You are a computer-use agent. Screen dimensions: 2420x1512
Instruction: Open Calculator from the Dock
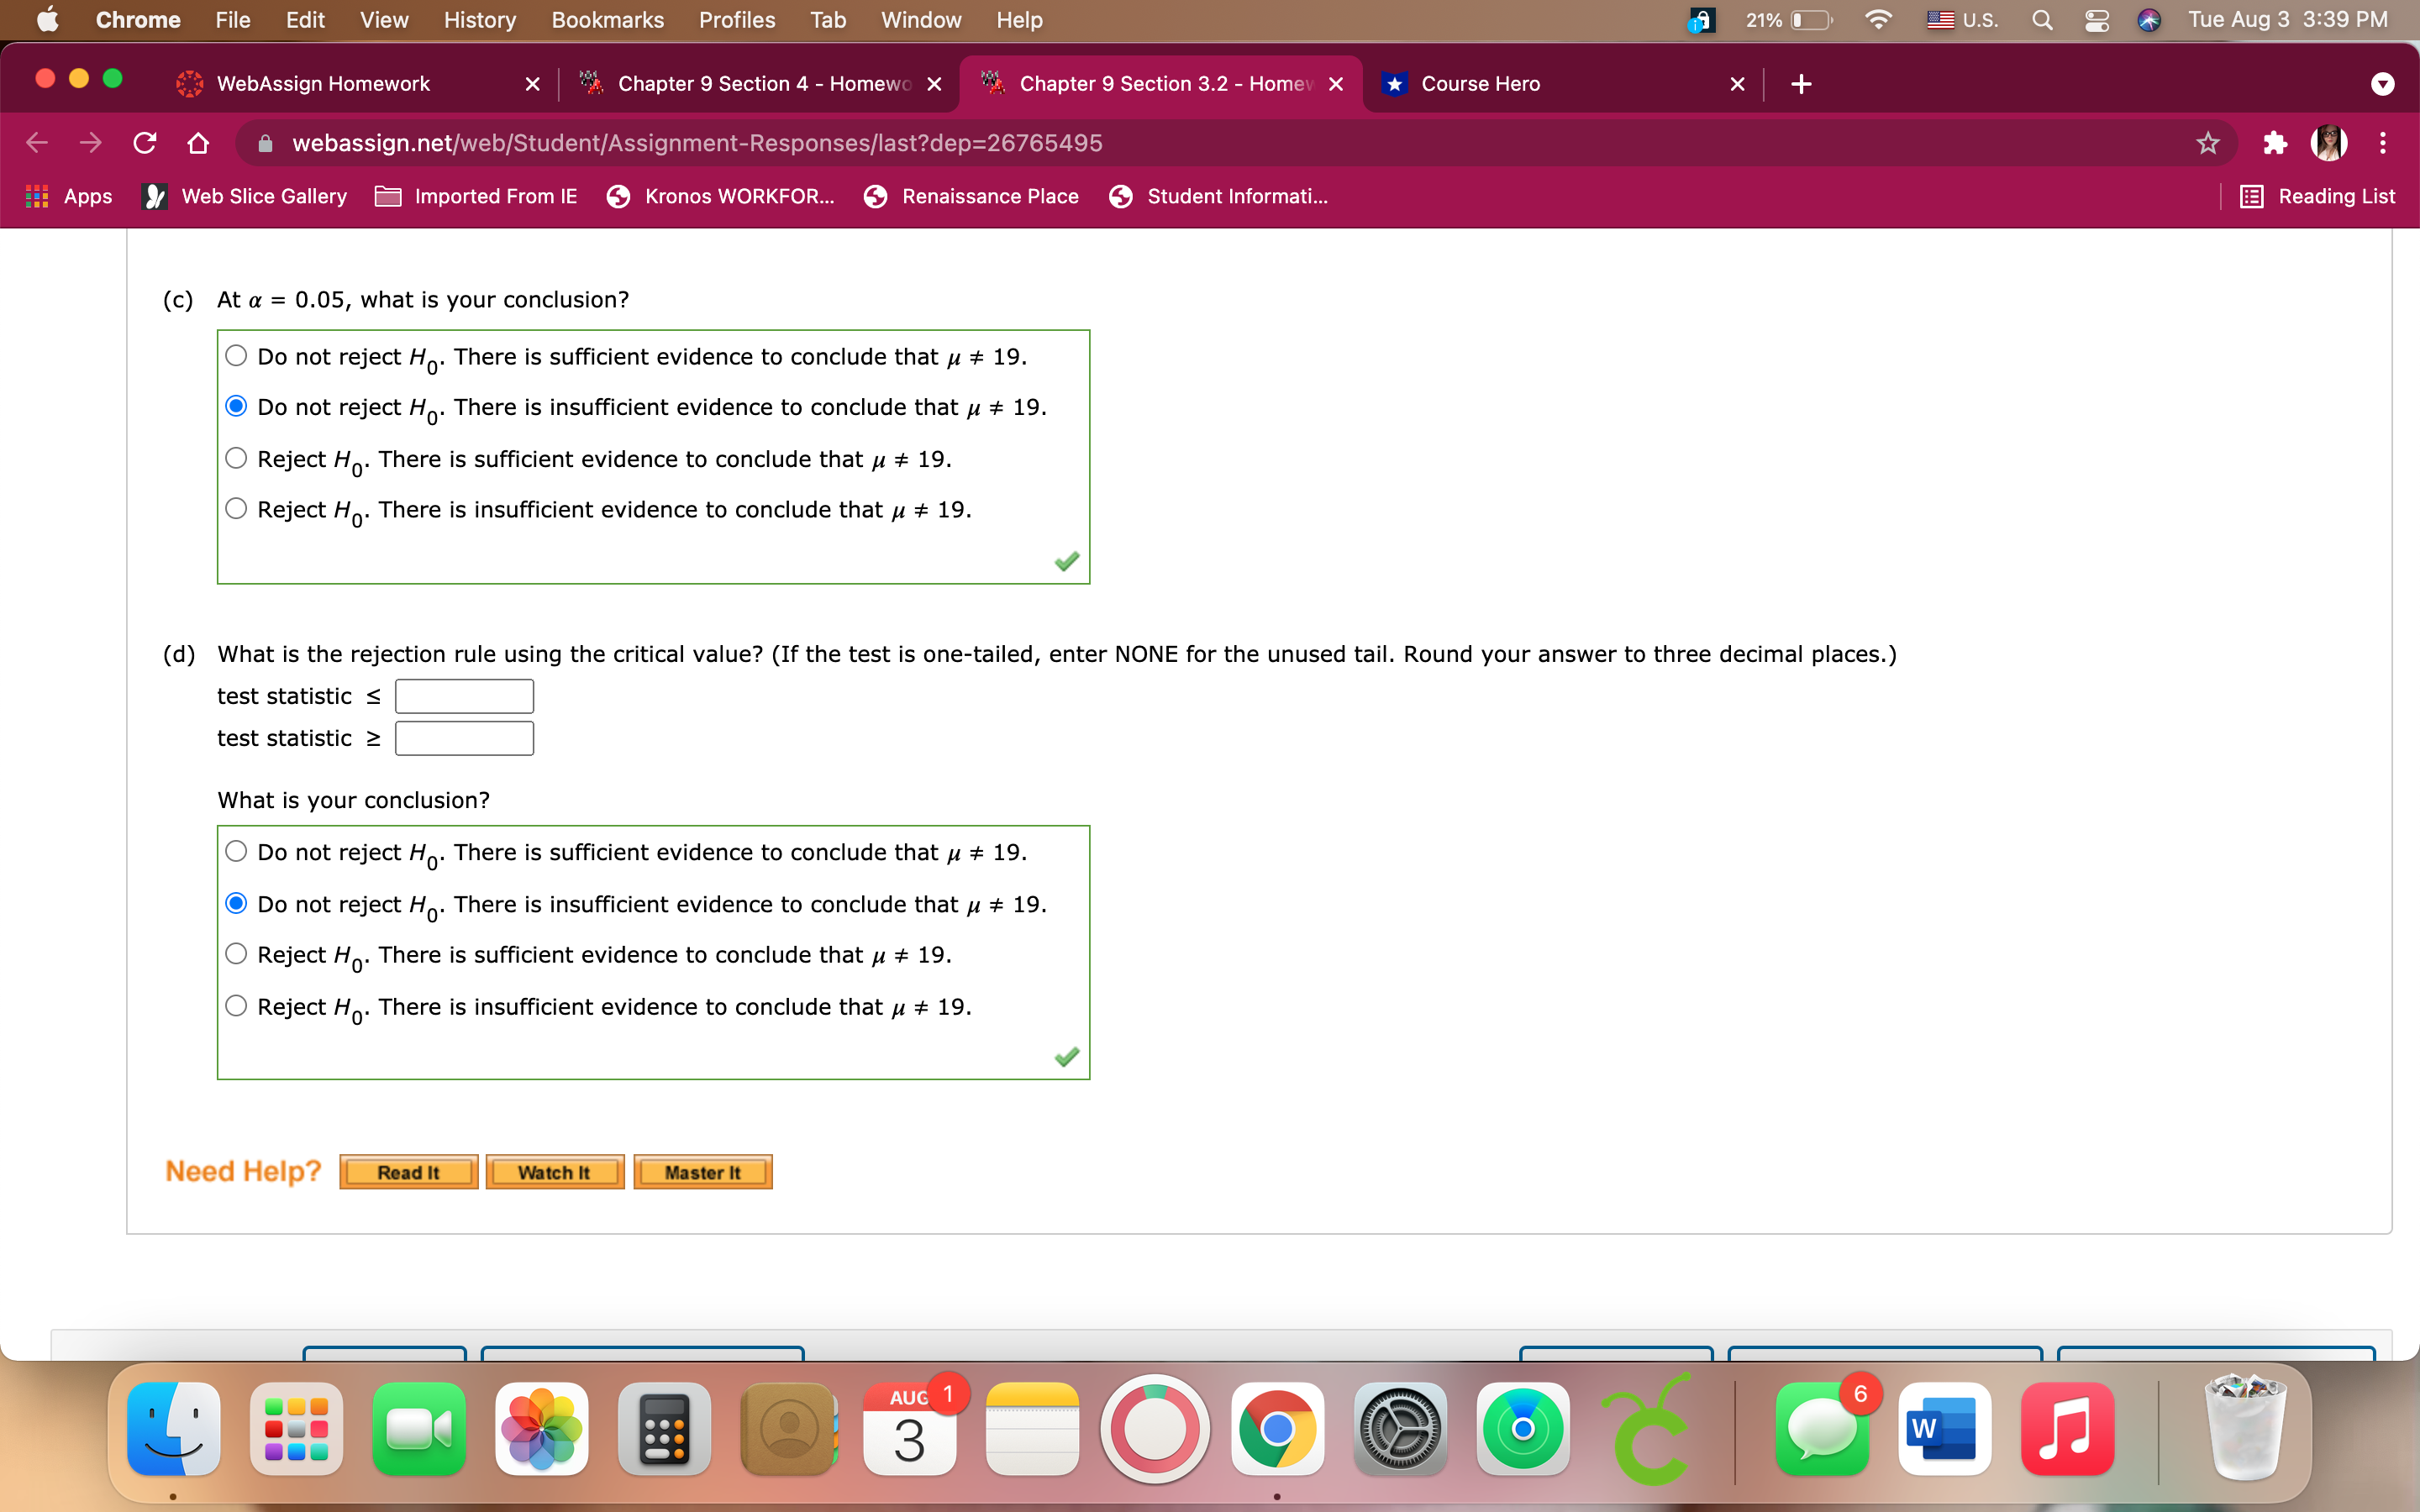point(664,1428)
